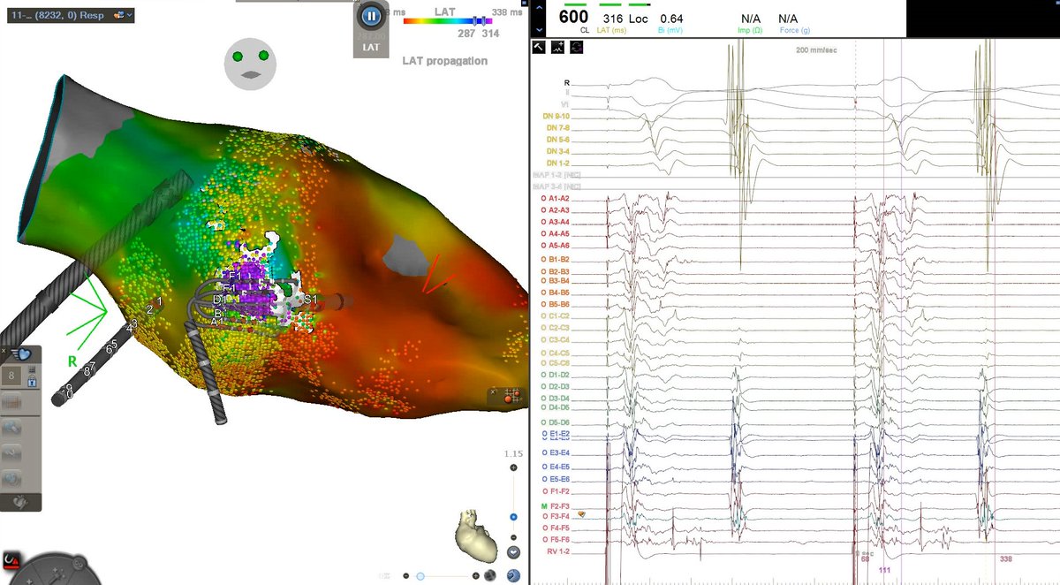The image size is (1060, 585).
Task: Select the RV 1-2 channel label
Action: click(558, 550)
